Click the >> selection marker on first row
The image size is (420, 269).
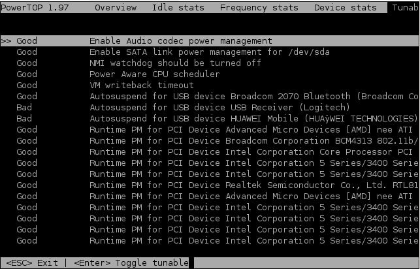(6, 41)
